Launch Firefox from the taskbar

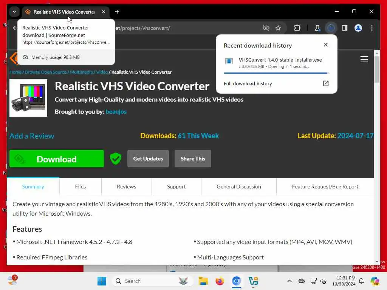220,281
